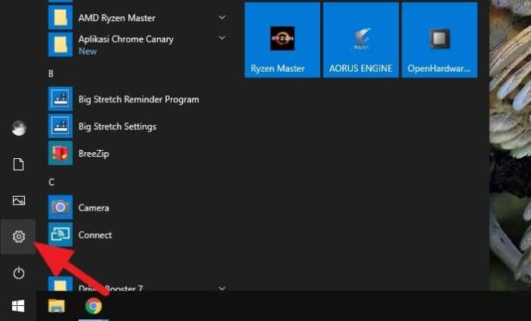Click the Windows Start button
The height and width of the screenshot is (321, 531).
[x=18, y=306]
